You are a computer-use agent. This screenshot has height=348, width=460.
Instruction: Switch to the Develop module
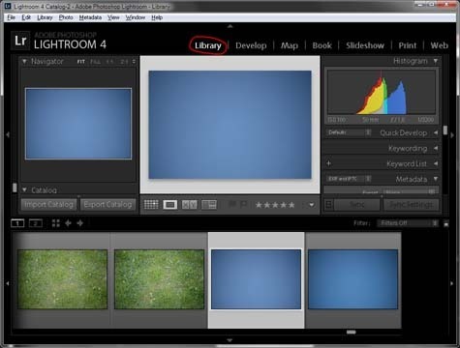click(x=251, y=45)
